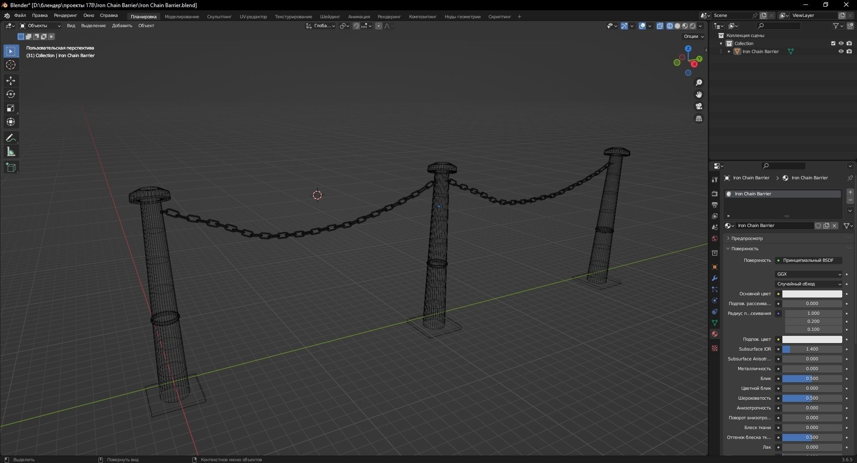Open the Output properties tab

tap(715, 205)
